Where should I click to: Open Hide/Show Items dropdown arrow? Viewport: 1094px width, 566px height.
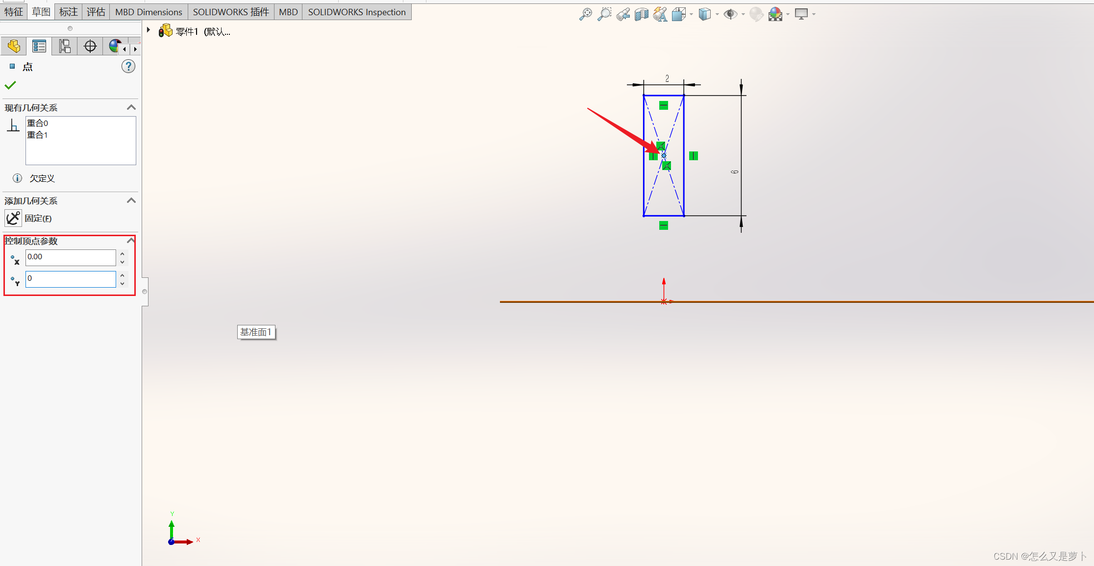click(743, 14)
